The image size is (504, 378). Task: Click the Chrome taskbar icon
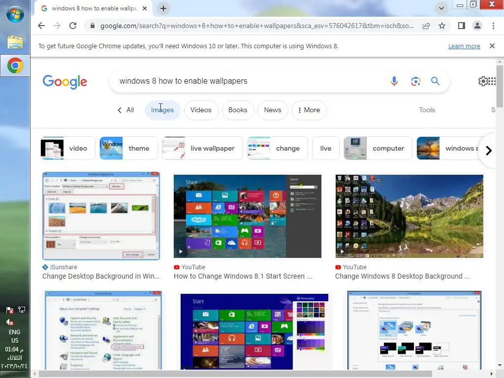(x=15, y=65)
